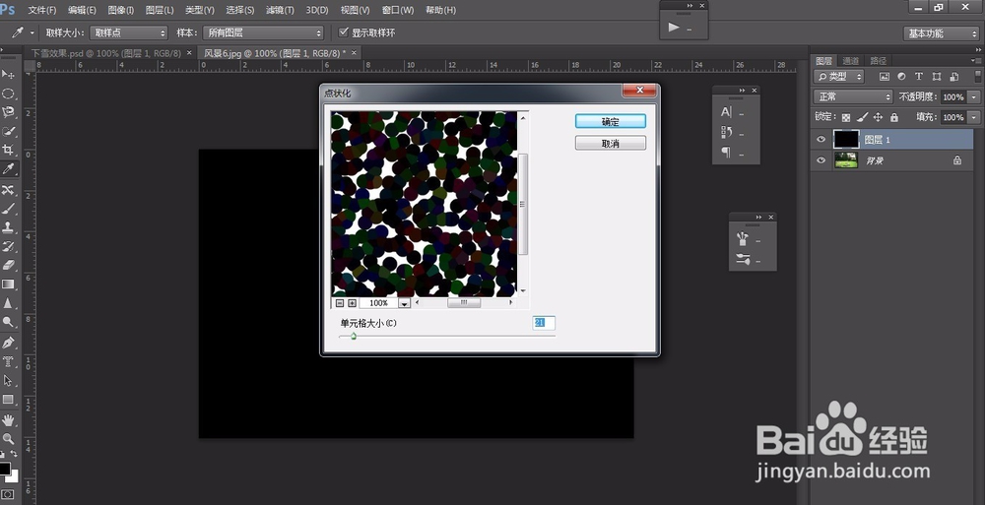The image size is (985, 505).
Task: Open the 正常 blend mode dropdown
Action: point(853,96)
